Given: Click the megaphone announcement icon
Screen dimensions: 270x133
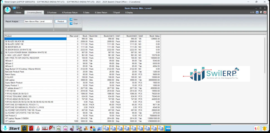Looking at the screenshot, I should (257, 128).
